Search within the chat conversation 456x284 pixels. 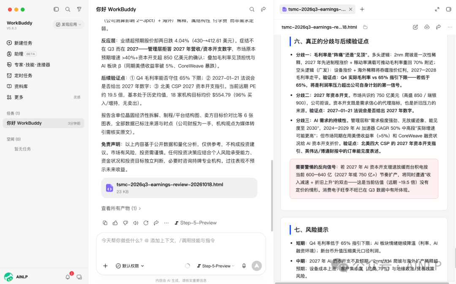coord(252,9)
